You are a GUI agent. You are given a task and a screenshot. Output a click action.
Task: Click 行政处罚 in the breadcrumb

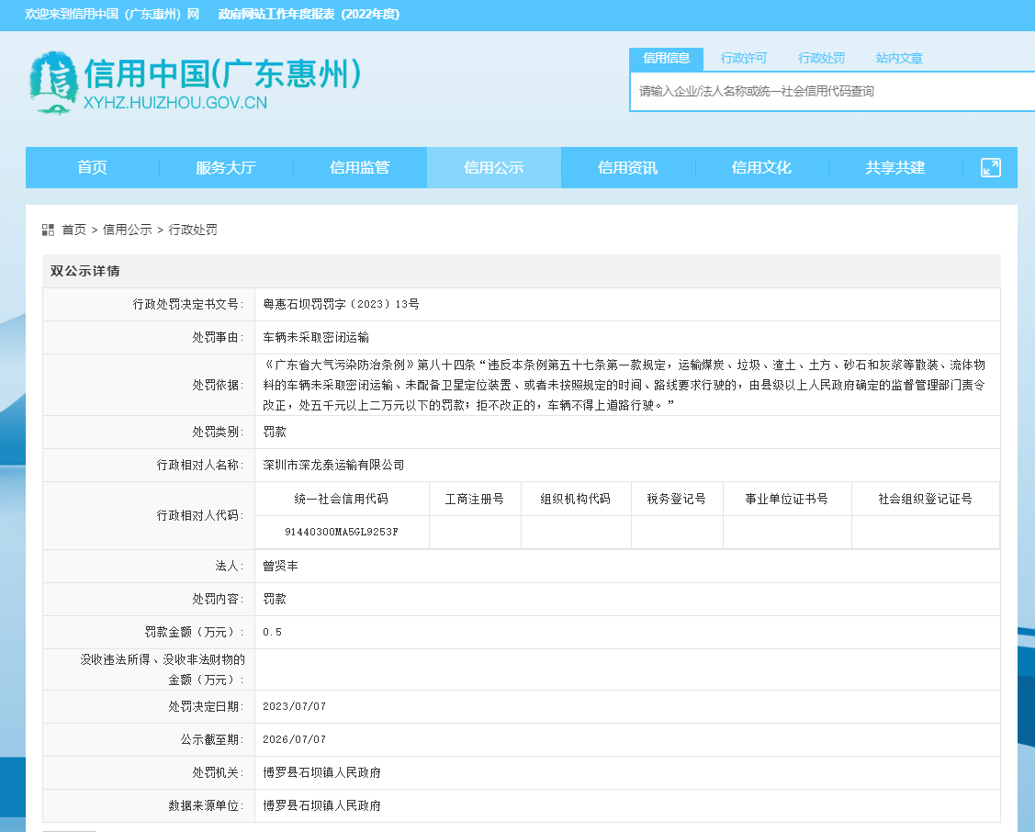click(x=193, y=230)
